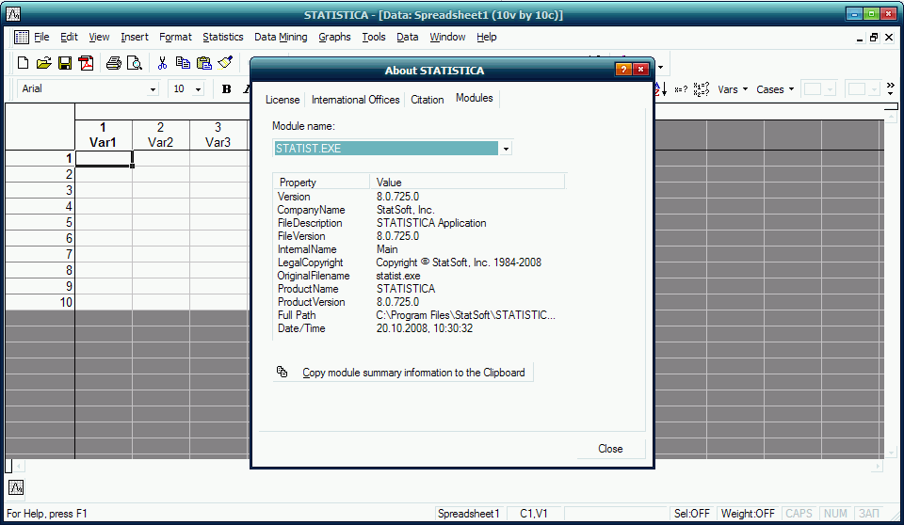Image resolution: width=904 pixels, height=525 pixels.
Task: Open the Statistics menu
Action: tap(223, 38)
